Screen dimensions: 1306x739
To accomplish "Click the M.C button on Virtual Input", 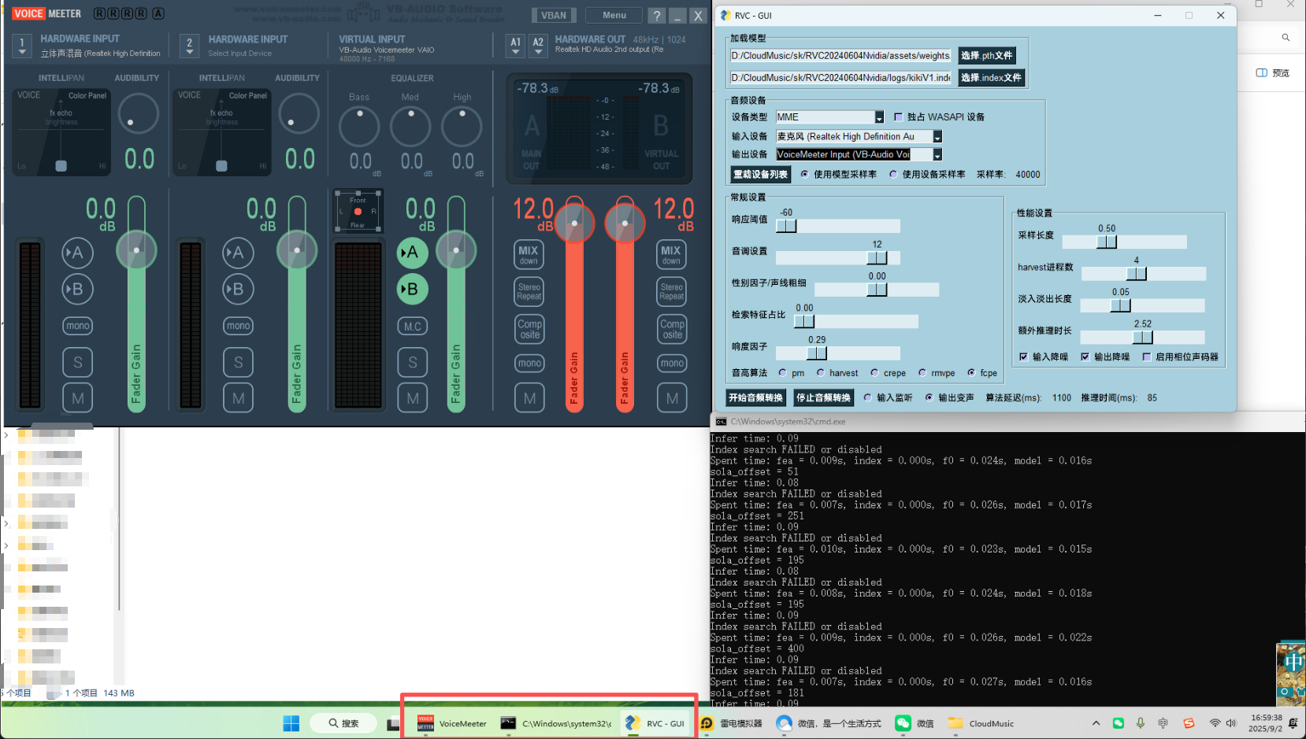I will [x=412, y=326].
